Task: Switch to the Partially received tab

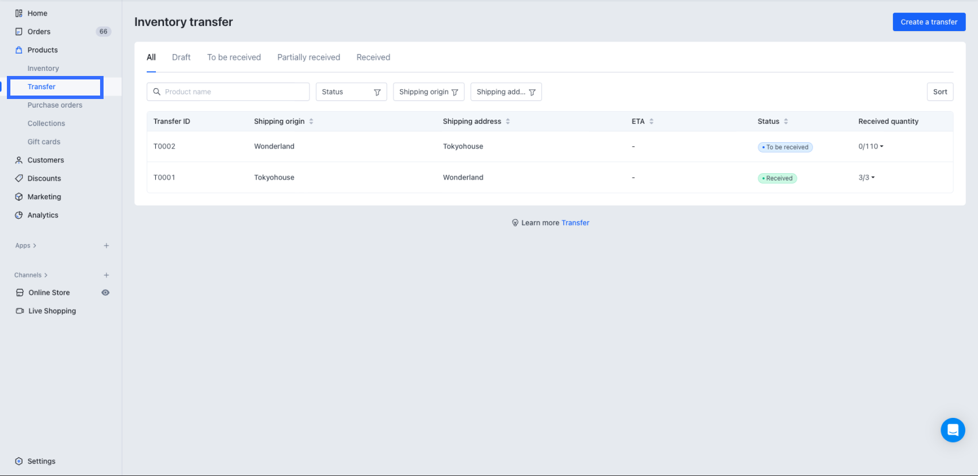Action: click(308, 58)
